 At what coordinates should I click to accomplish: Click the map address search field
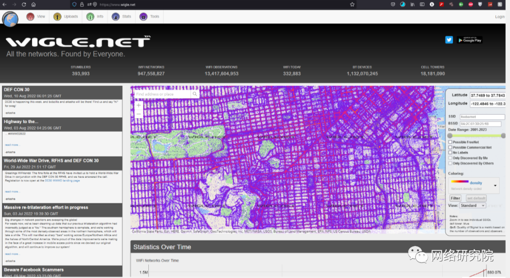(162, 94)
